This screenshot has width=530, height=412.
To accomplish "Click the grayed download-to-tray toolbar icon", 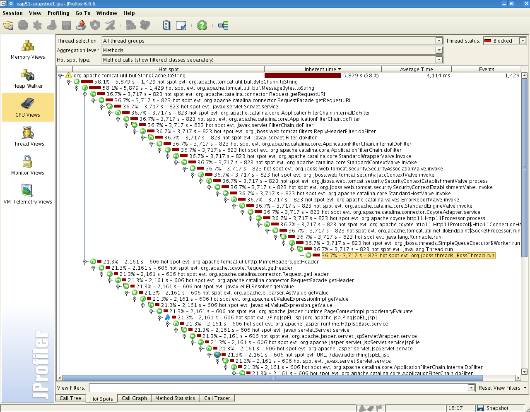I will tap(52, 26).
